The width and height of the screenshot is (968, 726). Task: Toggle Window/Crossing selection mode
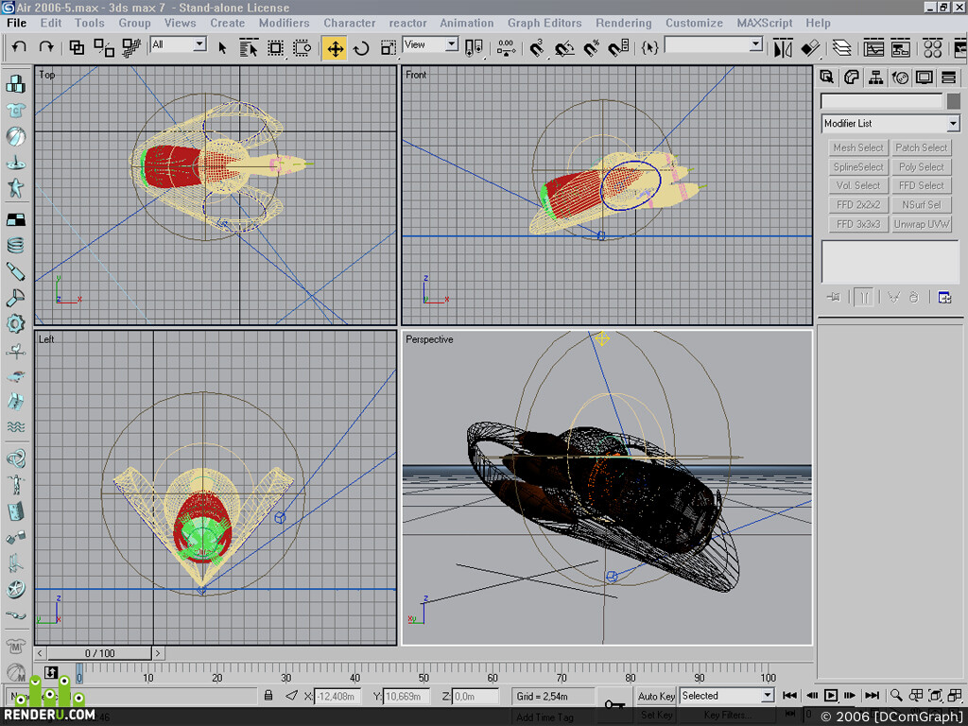click(302, 47)
